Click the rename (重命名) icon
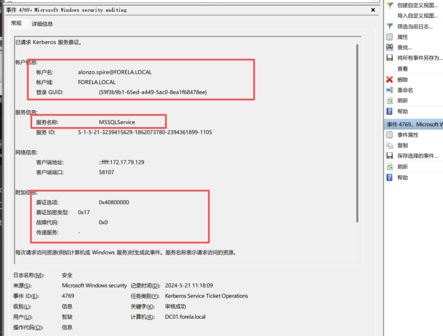This screenshot has height=336, width=443. click(x=390, y=90)
